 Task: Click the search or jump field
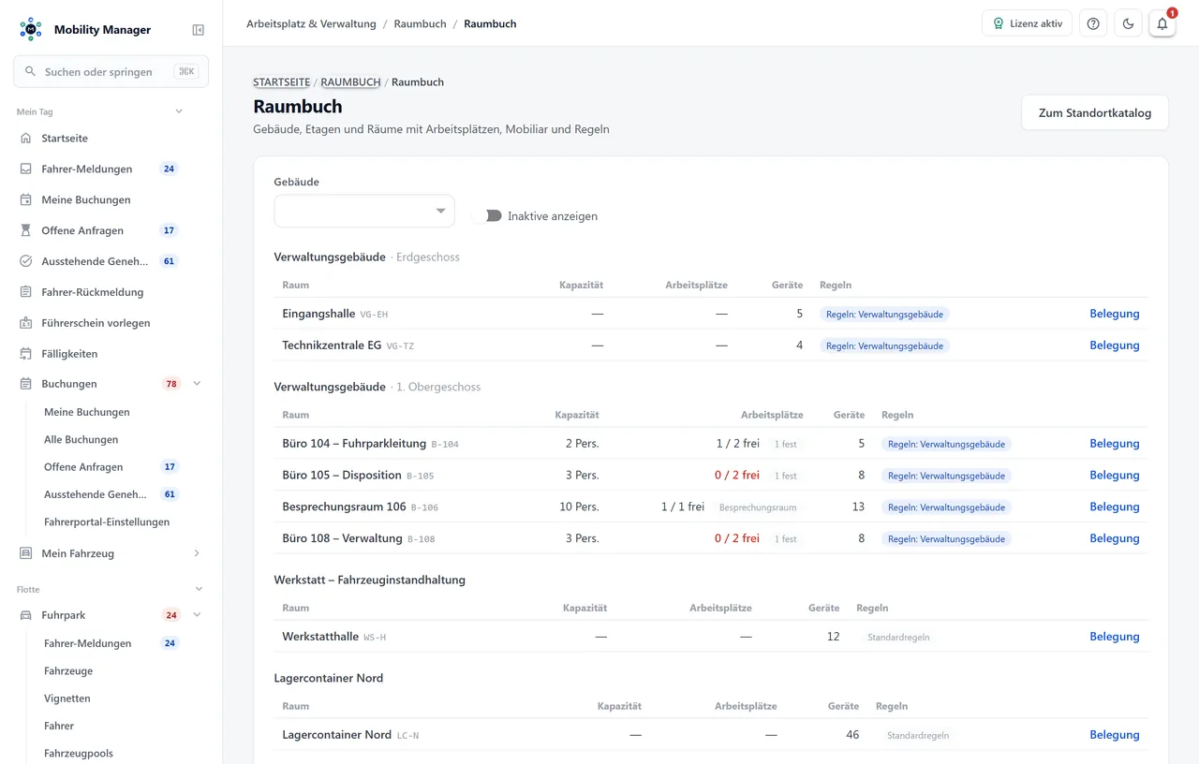coord(111,71)
